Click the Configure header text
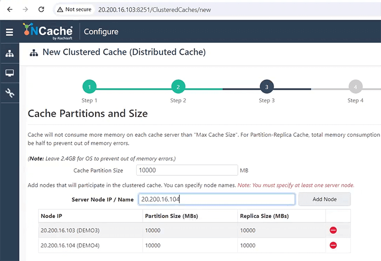The image size is (381, 261). (101, 32)
